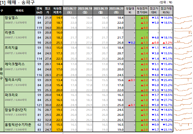
Task: Click the '2023.06.19 (월)' date header
Action: coord(101,10)
